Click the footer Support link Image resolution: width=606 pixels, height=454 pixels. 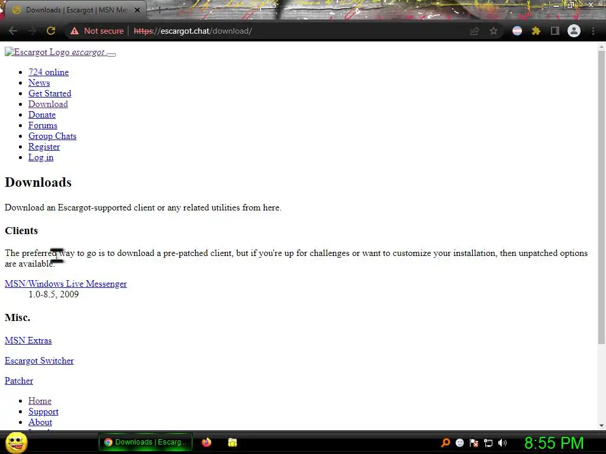(x=43, y=411)
